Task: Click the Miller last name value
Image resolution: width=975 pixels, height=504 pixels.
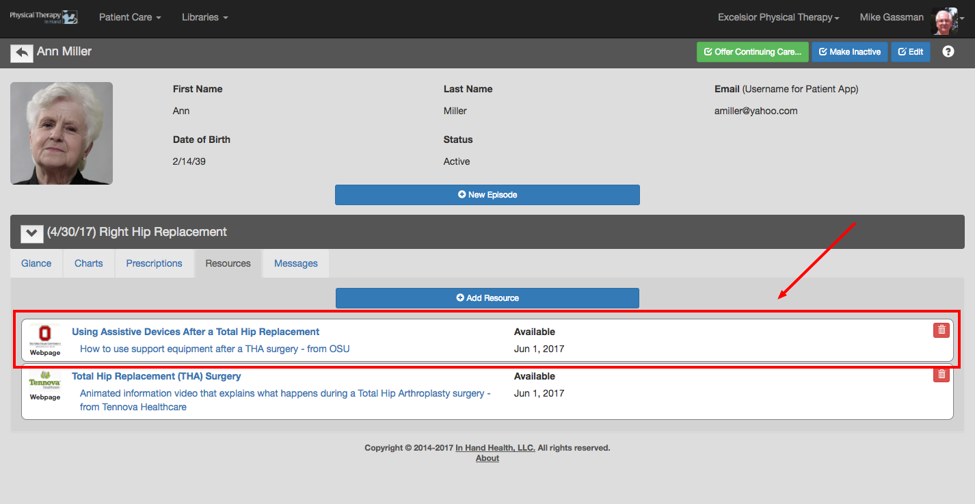Action: coord(455,111)
